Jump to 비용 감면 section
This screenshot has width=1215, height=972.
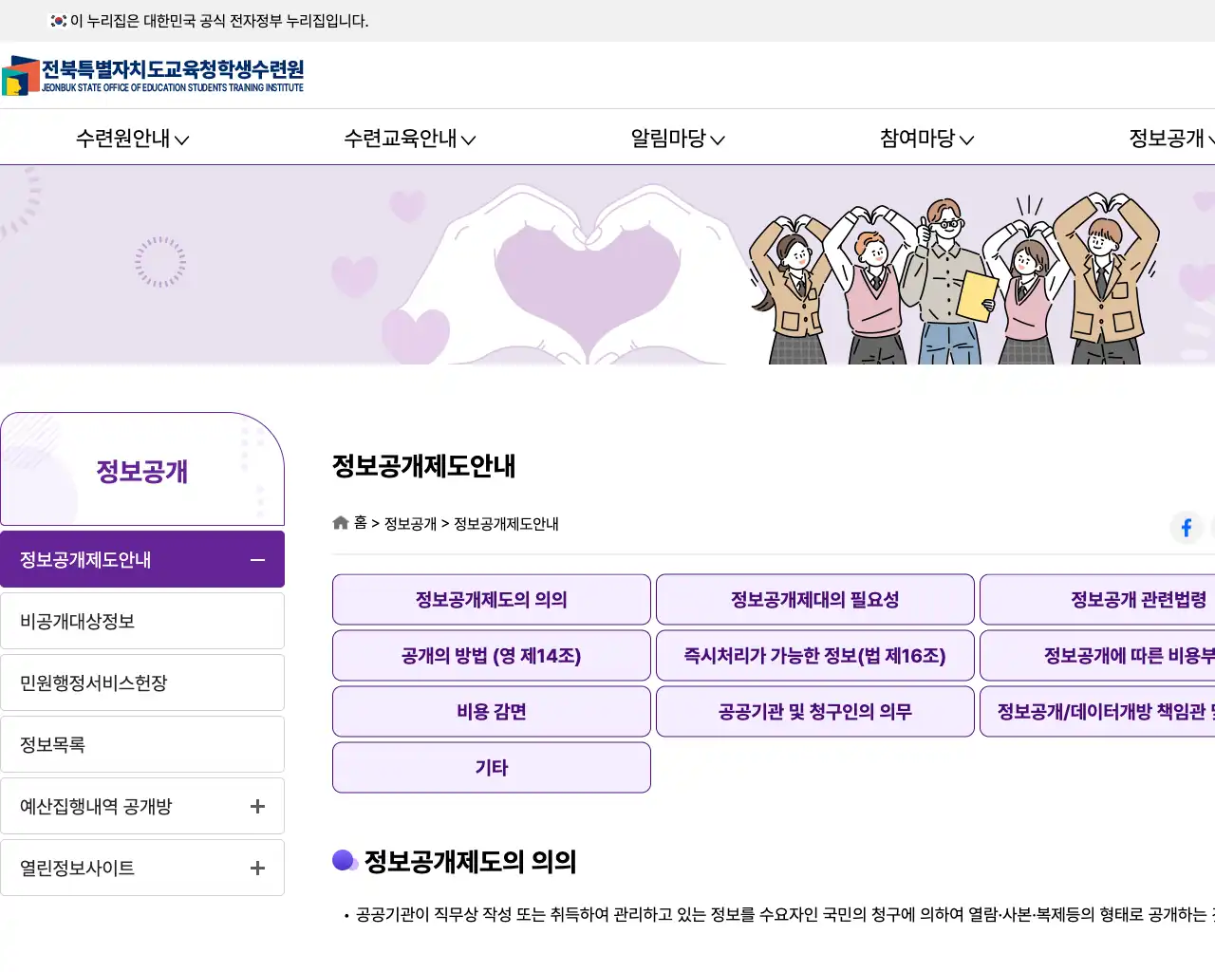click(492, 712)
